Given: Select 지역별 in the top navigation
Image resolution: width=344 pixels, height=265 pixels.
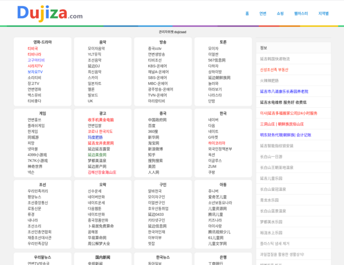Looking at the screenshot, I should 323,14.
